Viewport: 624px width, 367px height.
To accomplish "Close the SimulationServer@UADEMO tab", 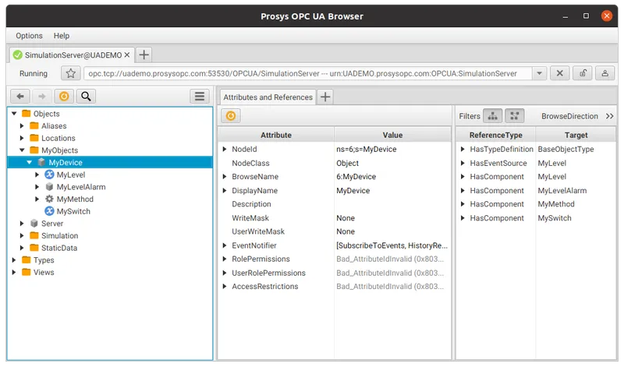I will pyautogui.click(x=127, y=55).
